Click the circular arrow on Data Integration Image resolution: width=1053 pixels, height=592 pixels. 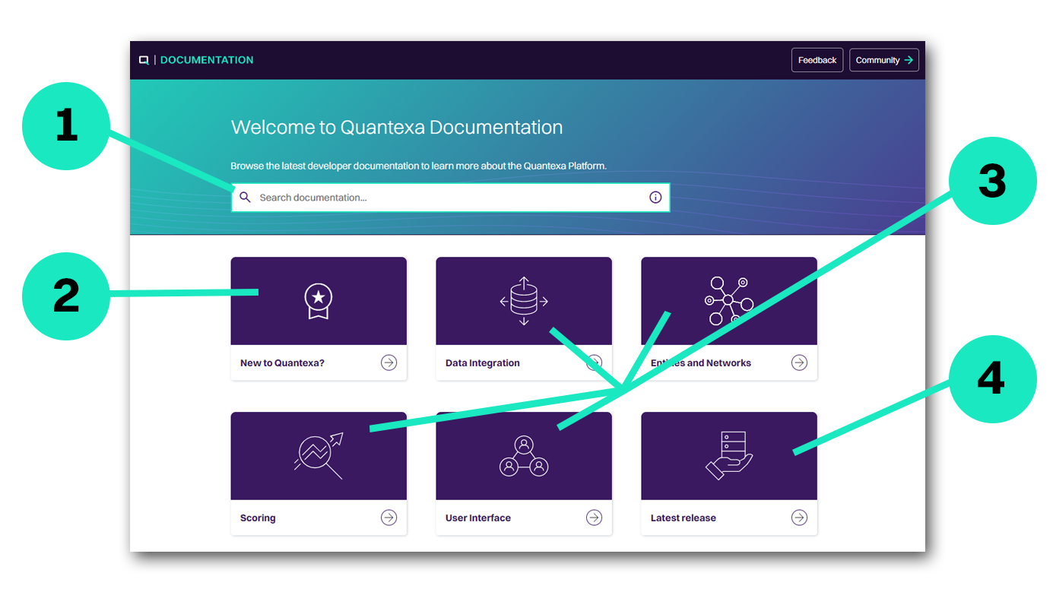tap(594, 362)
